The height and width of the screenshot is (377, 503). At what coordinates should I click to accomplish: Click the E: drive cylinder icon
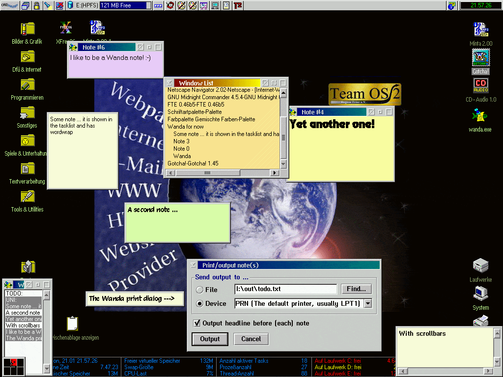click(x=70, y=5)
